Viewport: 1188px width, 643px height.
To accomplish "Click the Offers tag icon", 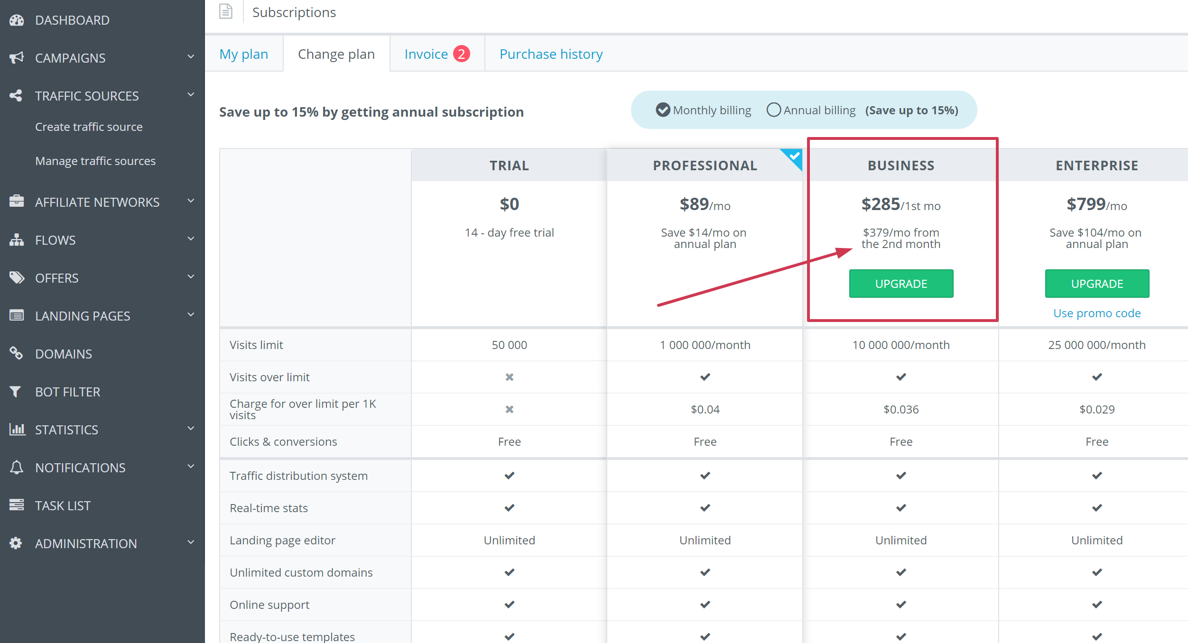I will click(17, 277).
